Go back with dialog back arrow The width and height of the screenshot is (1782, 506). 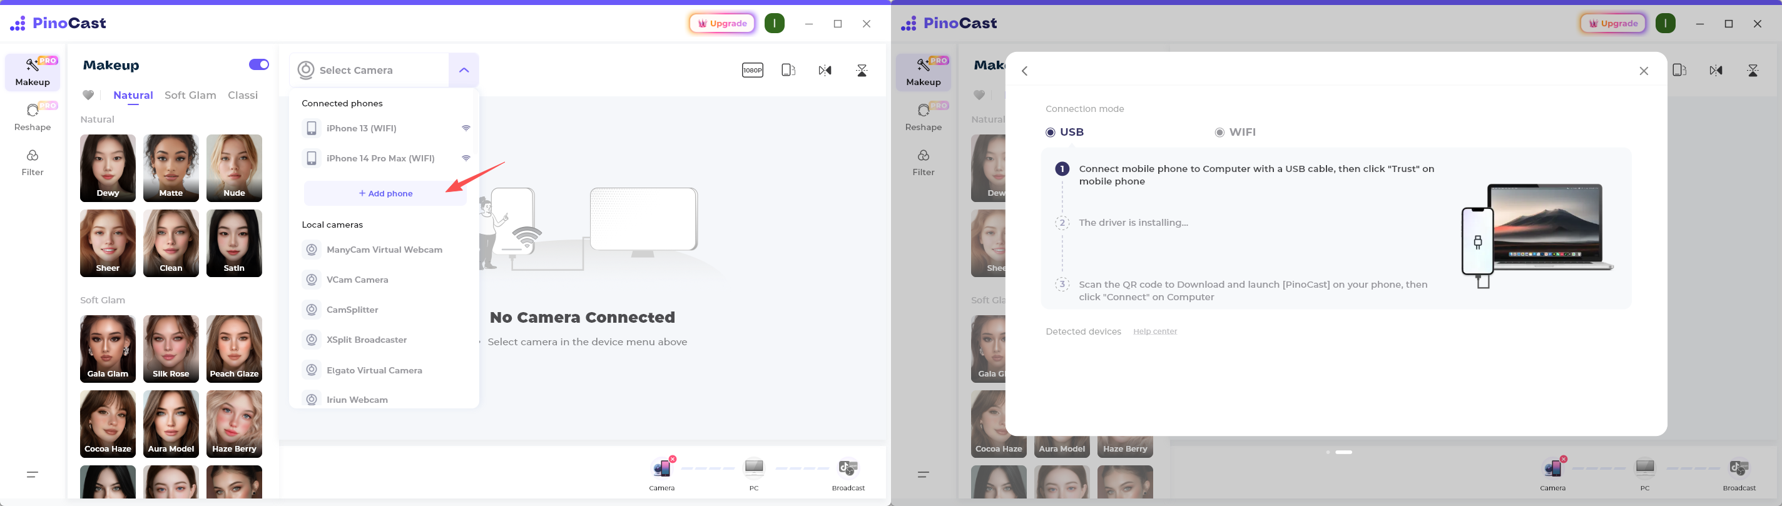[1025, 71]
